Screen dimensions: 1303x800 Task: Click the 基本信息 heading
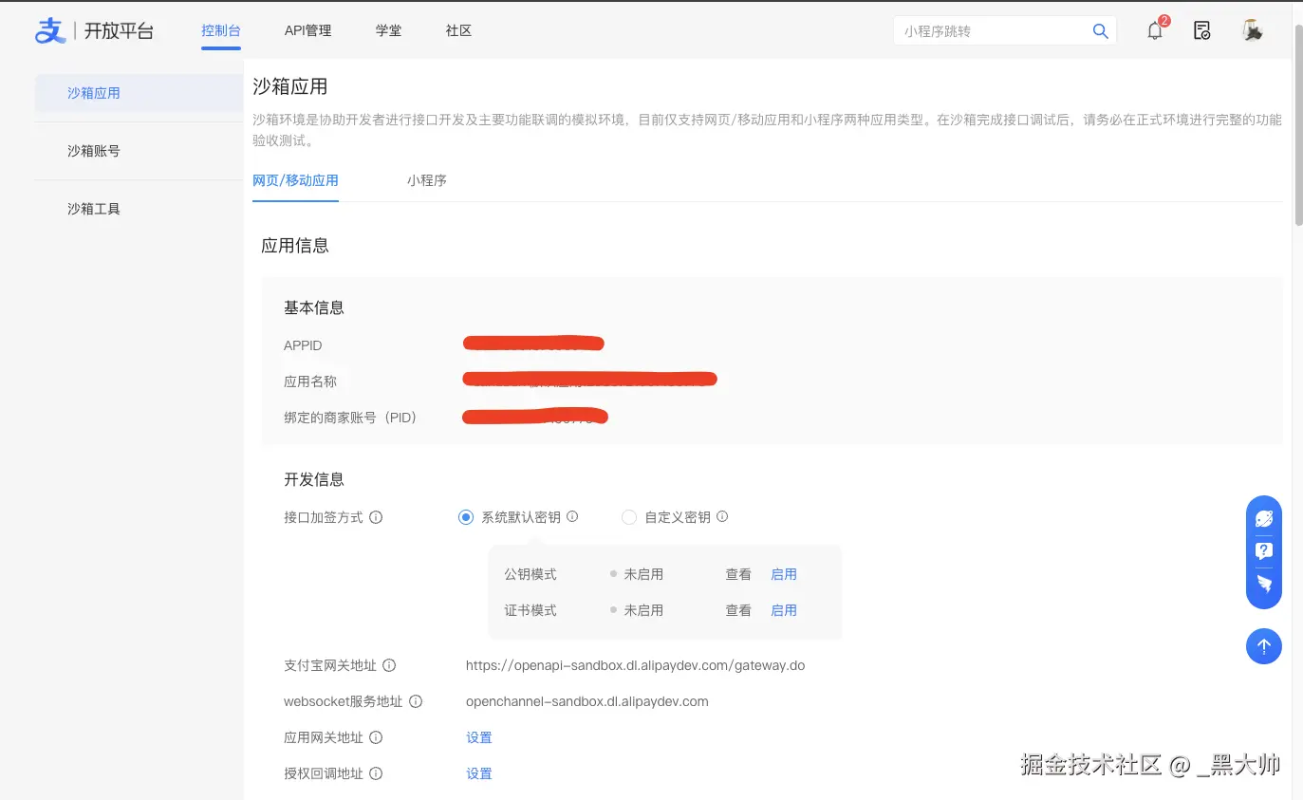tap(314, 307)
